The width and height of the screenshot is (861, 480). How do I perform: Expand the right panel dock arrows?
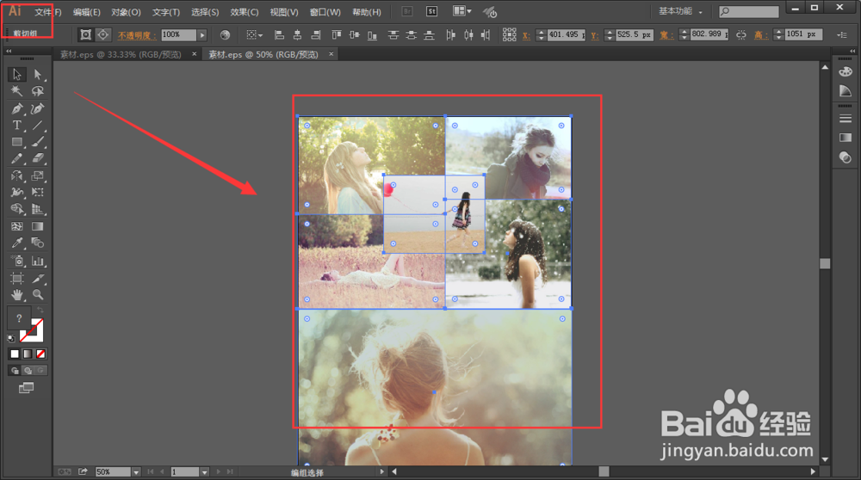click(852, 51)
